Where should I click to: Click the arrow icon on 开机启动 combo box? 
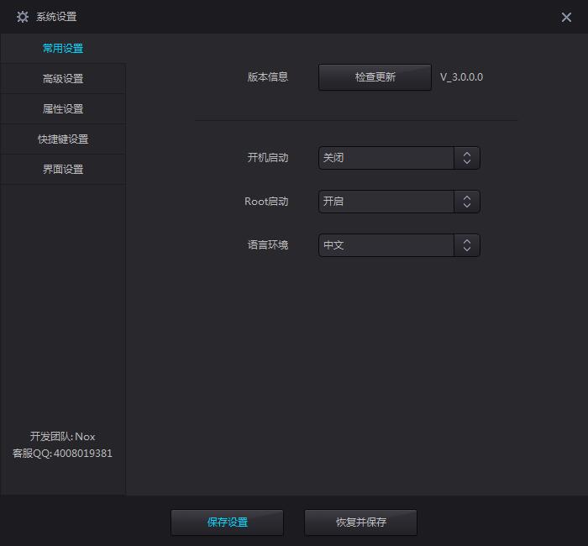pyautogui.click(x=467, y=158)
